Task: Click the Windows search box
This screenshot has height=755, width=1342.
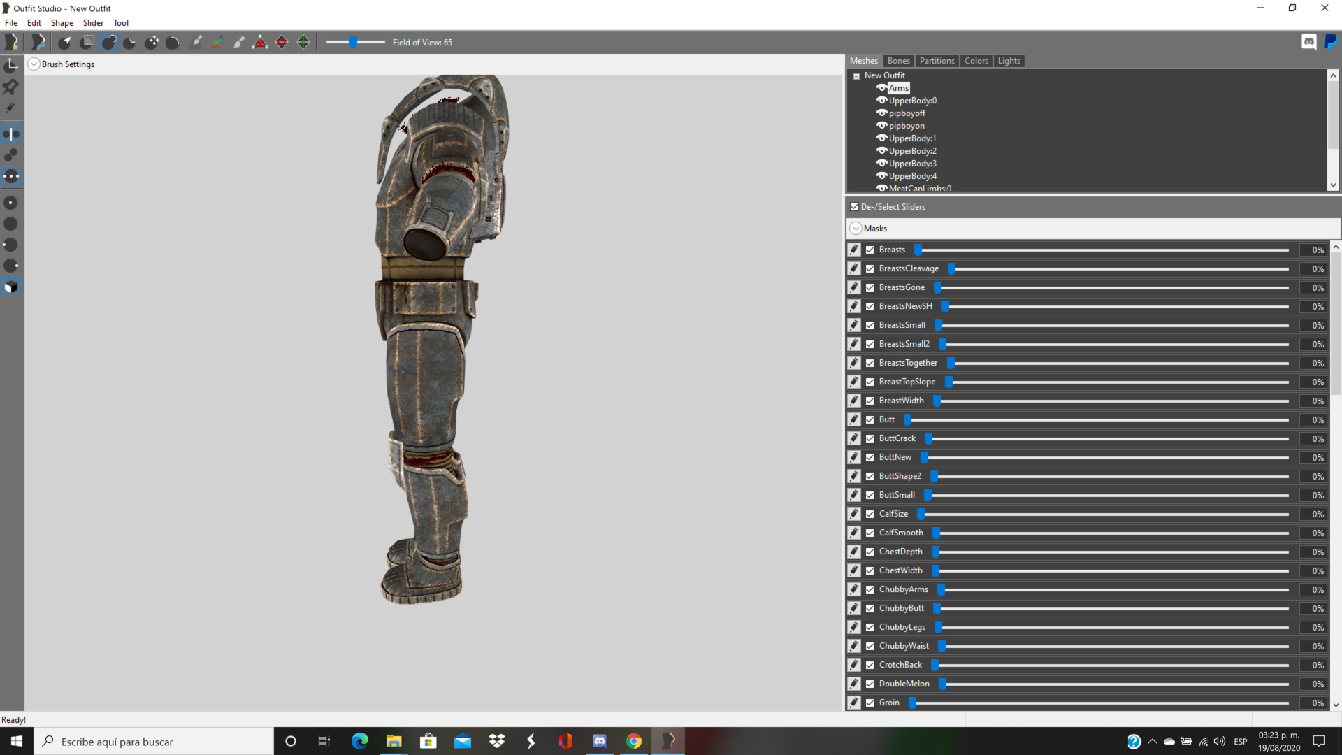Action: 154,741
